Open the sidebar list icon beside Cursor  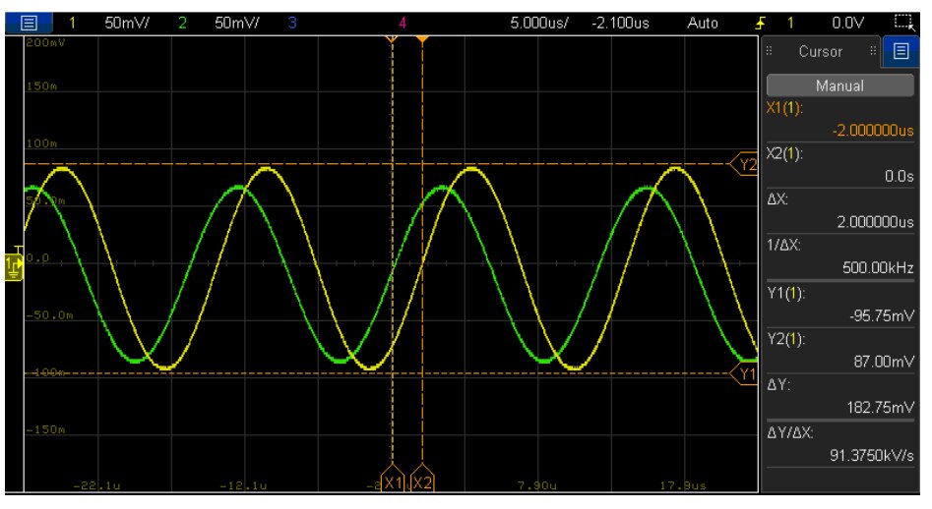901,51
